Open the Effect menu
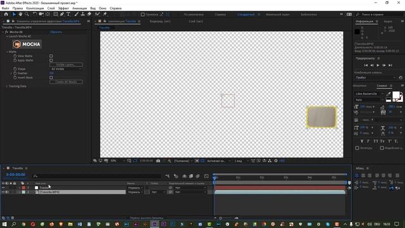The width and height of the screenshot is (405, 228). pos(63,8)
